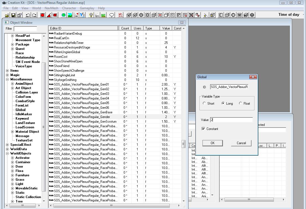Sort by Type column header
306x209 pixels.
(152, 28)
